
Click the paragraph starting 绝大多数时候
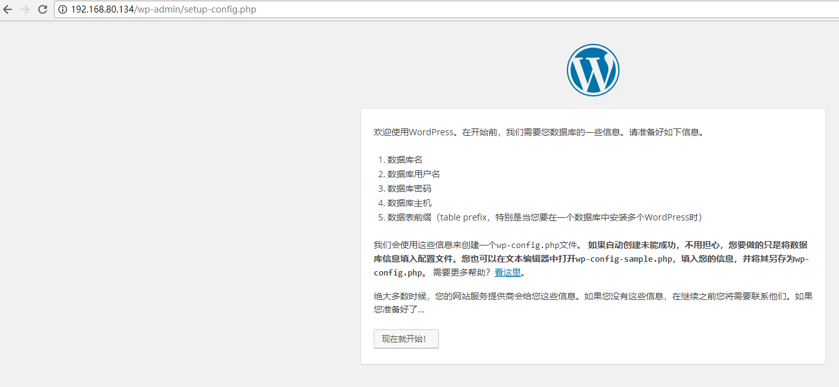click(593, 302)
